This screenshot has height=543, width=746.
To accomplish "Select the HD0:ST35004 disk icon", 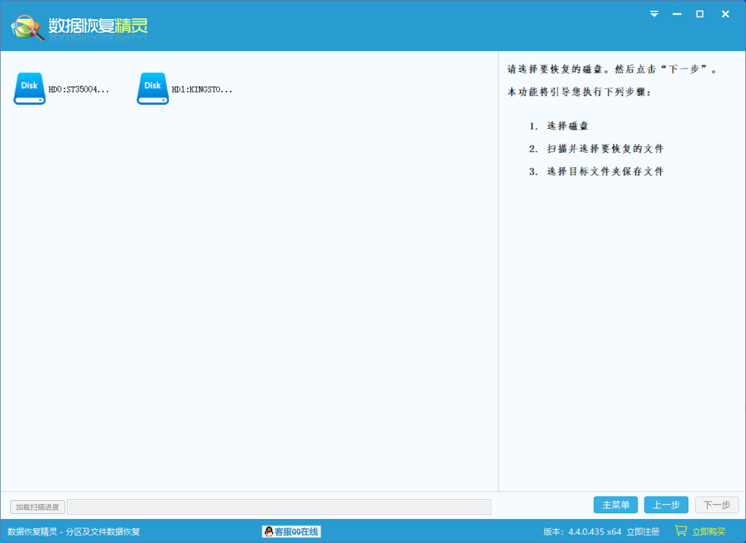I will [x=30, y=88].
